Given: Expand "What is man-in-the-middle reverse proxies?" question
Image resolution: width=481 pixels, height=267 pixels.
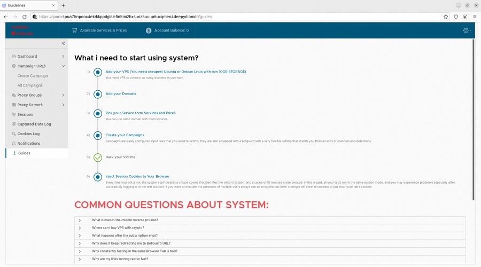Looking at the screenshot, I should coord(125,220).
